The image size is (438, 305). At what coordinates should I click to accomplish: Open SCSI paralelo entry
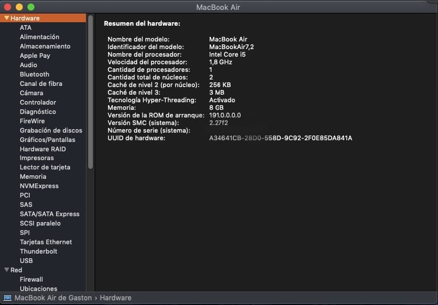(x=40, y=223)
